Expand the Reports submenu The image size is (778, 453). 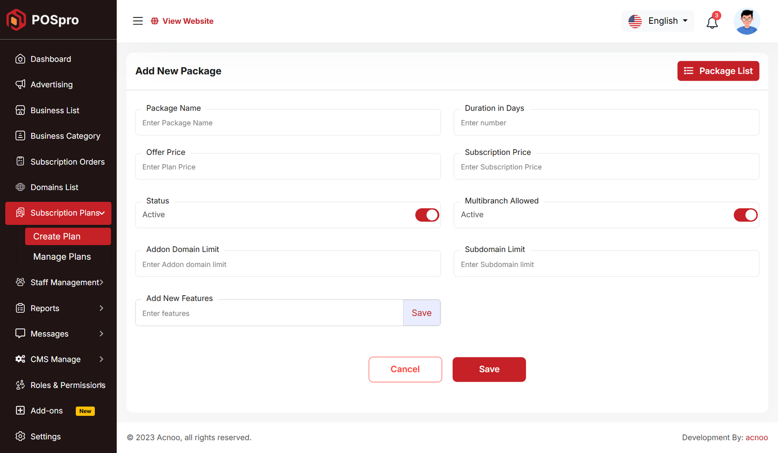(58, 308)
